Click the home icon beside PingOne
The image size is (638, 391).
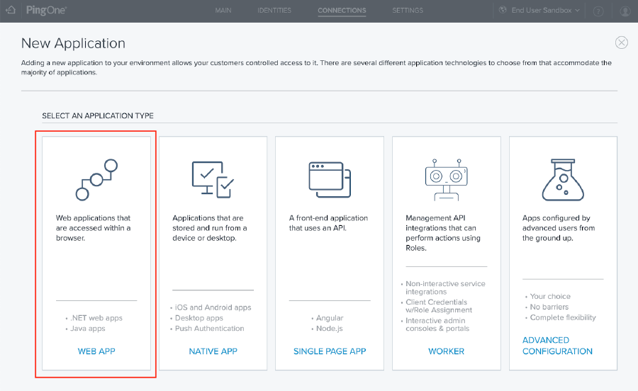click(x=10, y=11)
